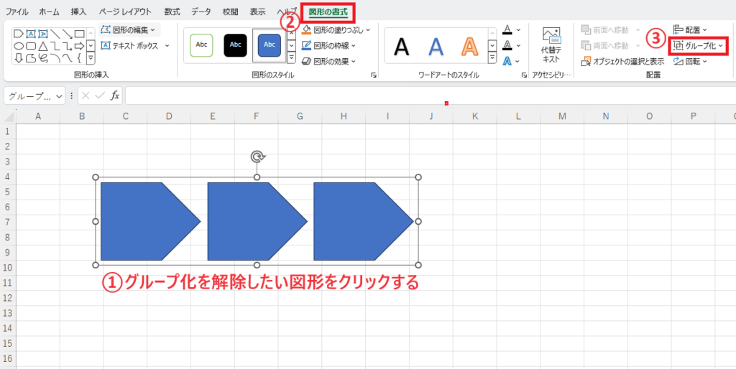This screenshot has width=736, height=369.
Task: Open 代替テキスト alt text pane
Action: 551,45
